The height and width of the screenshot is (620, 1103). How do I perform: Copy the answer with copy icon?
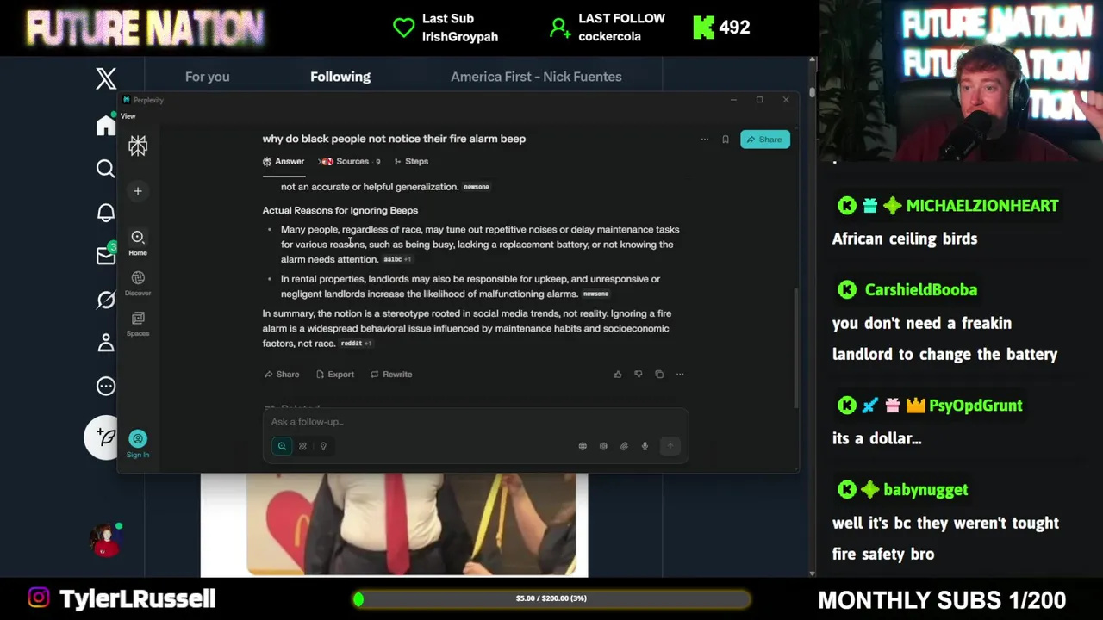tap(659, 375)
